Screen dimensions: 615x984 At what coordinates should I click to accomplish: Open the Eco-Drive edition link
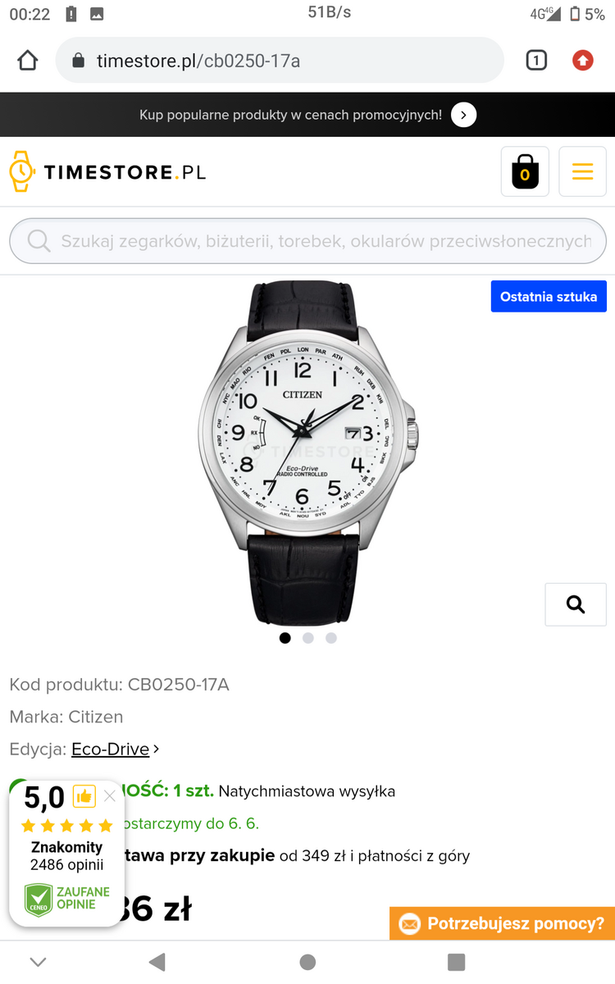[x=111, y=749]
